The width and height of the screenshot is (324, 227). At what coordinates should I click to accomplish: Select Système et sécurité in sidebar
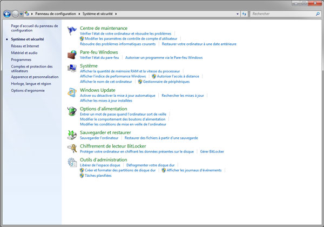coord(28,39)
